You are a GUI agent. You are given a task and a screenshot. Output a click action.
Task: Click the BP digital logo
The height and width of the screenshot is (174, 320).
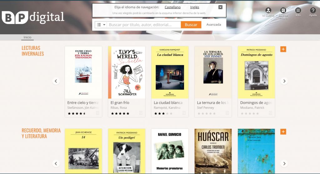[33, 17]
